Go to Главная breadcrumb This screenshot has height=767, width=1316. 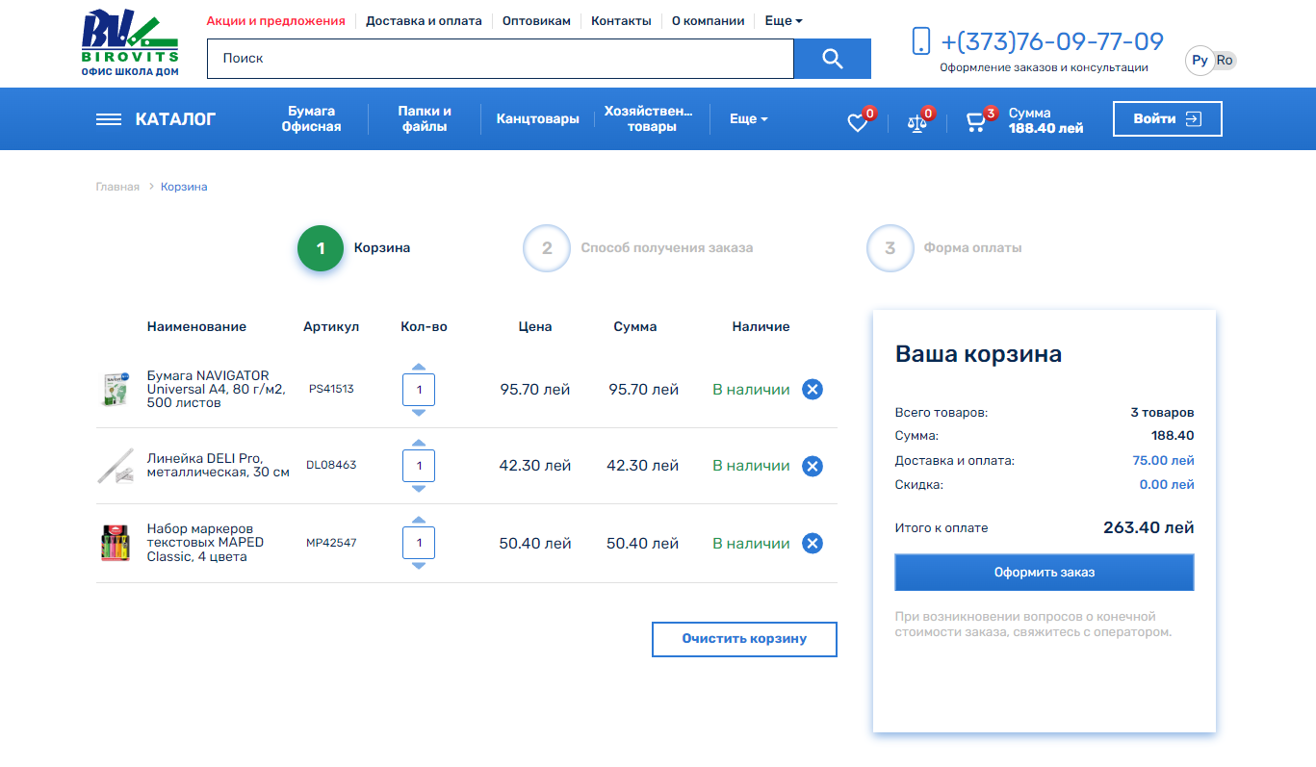coord(117,187)
